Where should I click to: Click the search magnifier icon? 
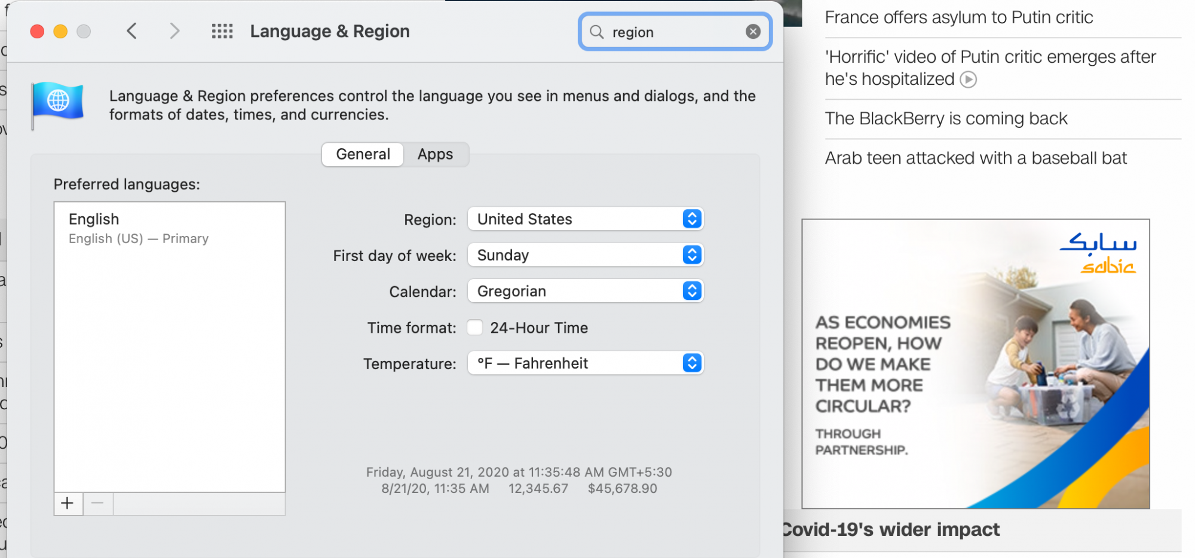pos(596,32)
